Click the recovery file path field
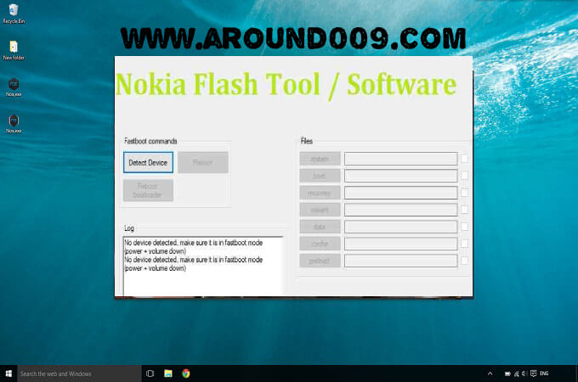This screenshot has height=382, width=578. coord(401,193)
